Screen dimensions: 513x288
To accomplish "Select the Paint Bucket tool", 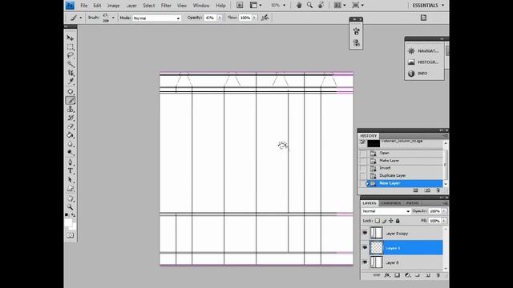I will (70, 135).
